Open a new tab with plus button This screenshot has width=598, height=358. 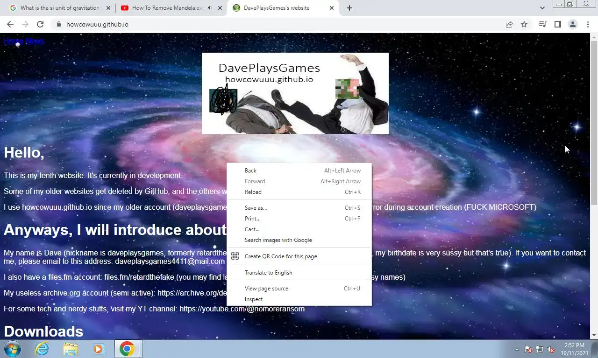[x=349, y=8]
